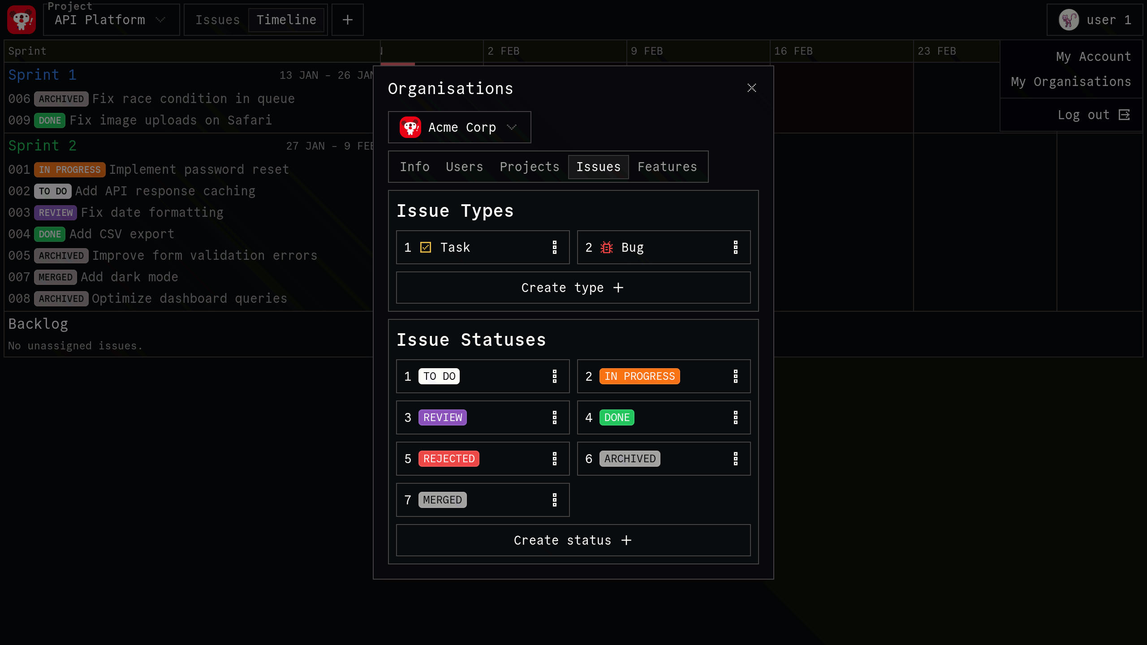Image resolution: width=1147 pixels, height=645 pixels.
Task: Switch to the Projects tab
Action: [x=529, y=167]
